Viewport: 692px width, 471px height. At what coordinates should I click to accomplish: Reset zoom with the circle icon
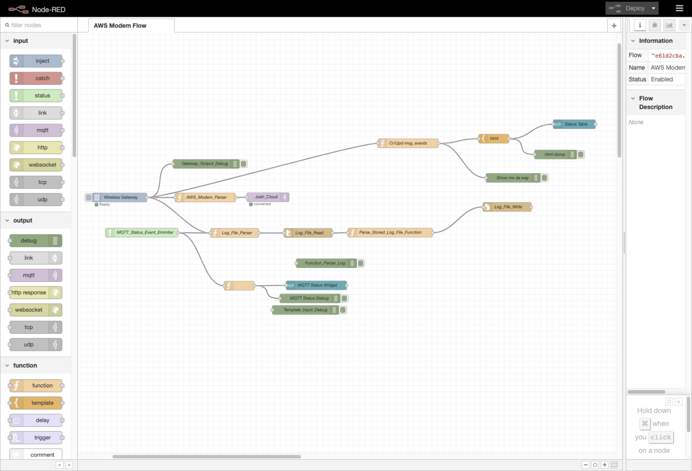pyautogui.click(x=595, y=465)
